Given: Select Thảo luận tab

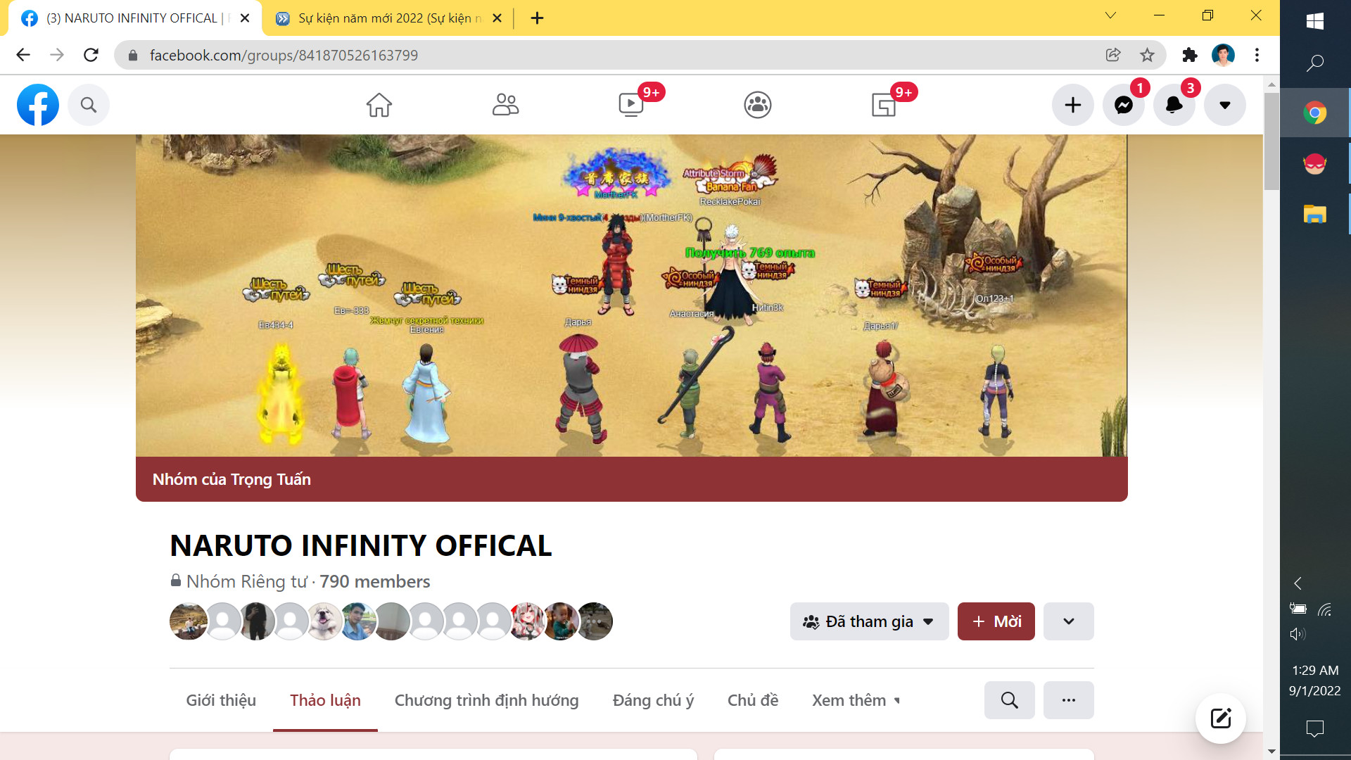Looking at the screenshot, I should 325,700.
